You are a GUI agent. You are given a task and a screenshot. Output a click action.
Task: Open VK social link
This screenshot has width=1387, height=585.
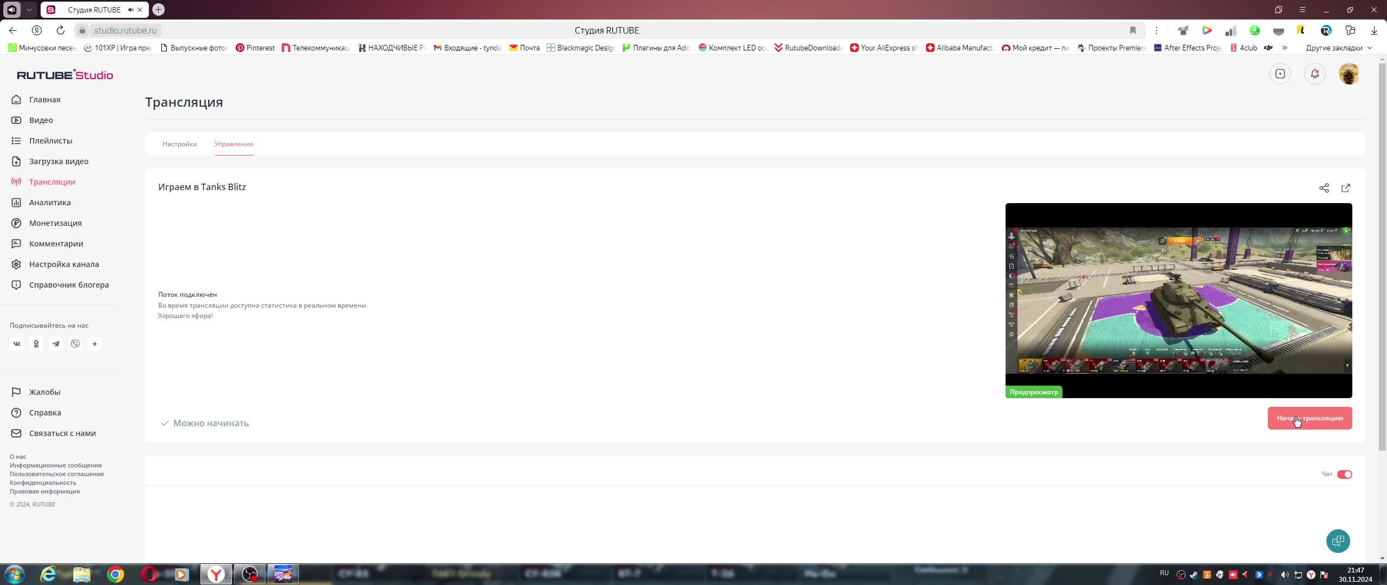pos(17,344)
